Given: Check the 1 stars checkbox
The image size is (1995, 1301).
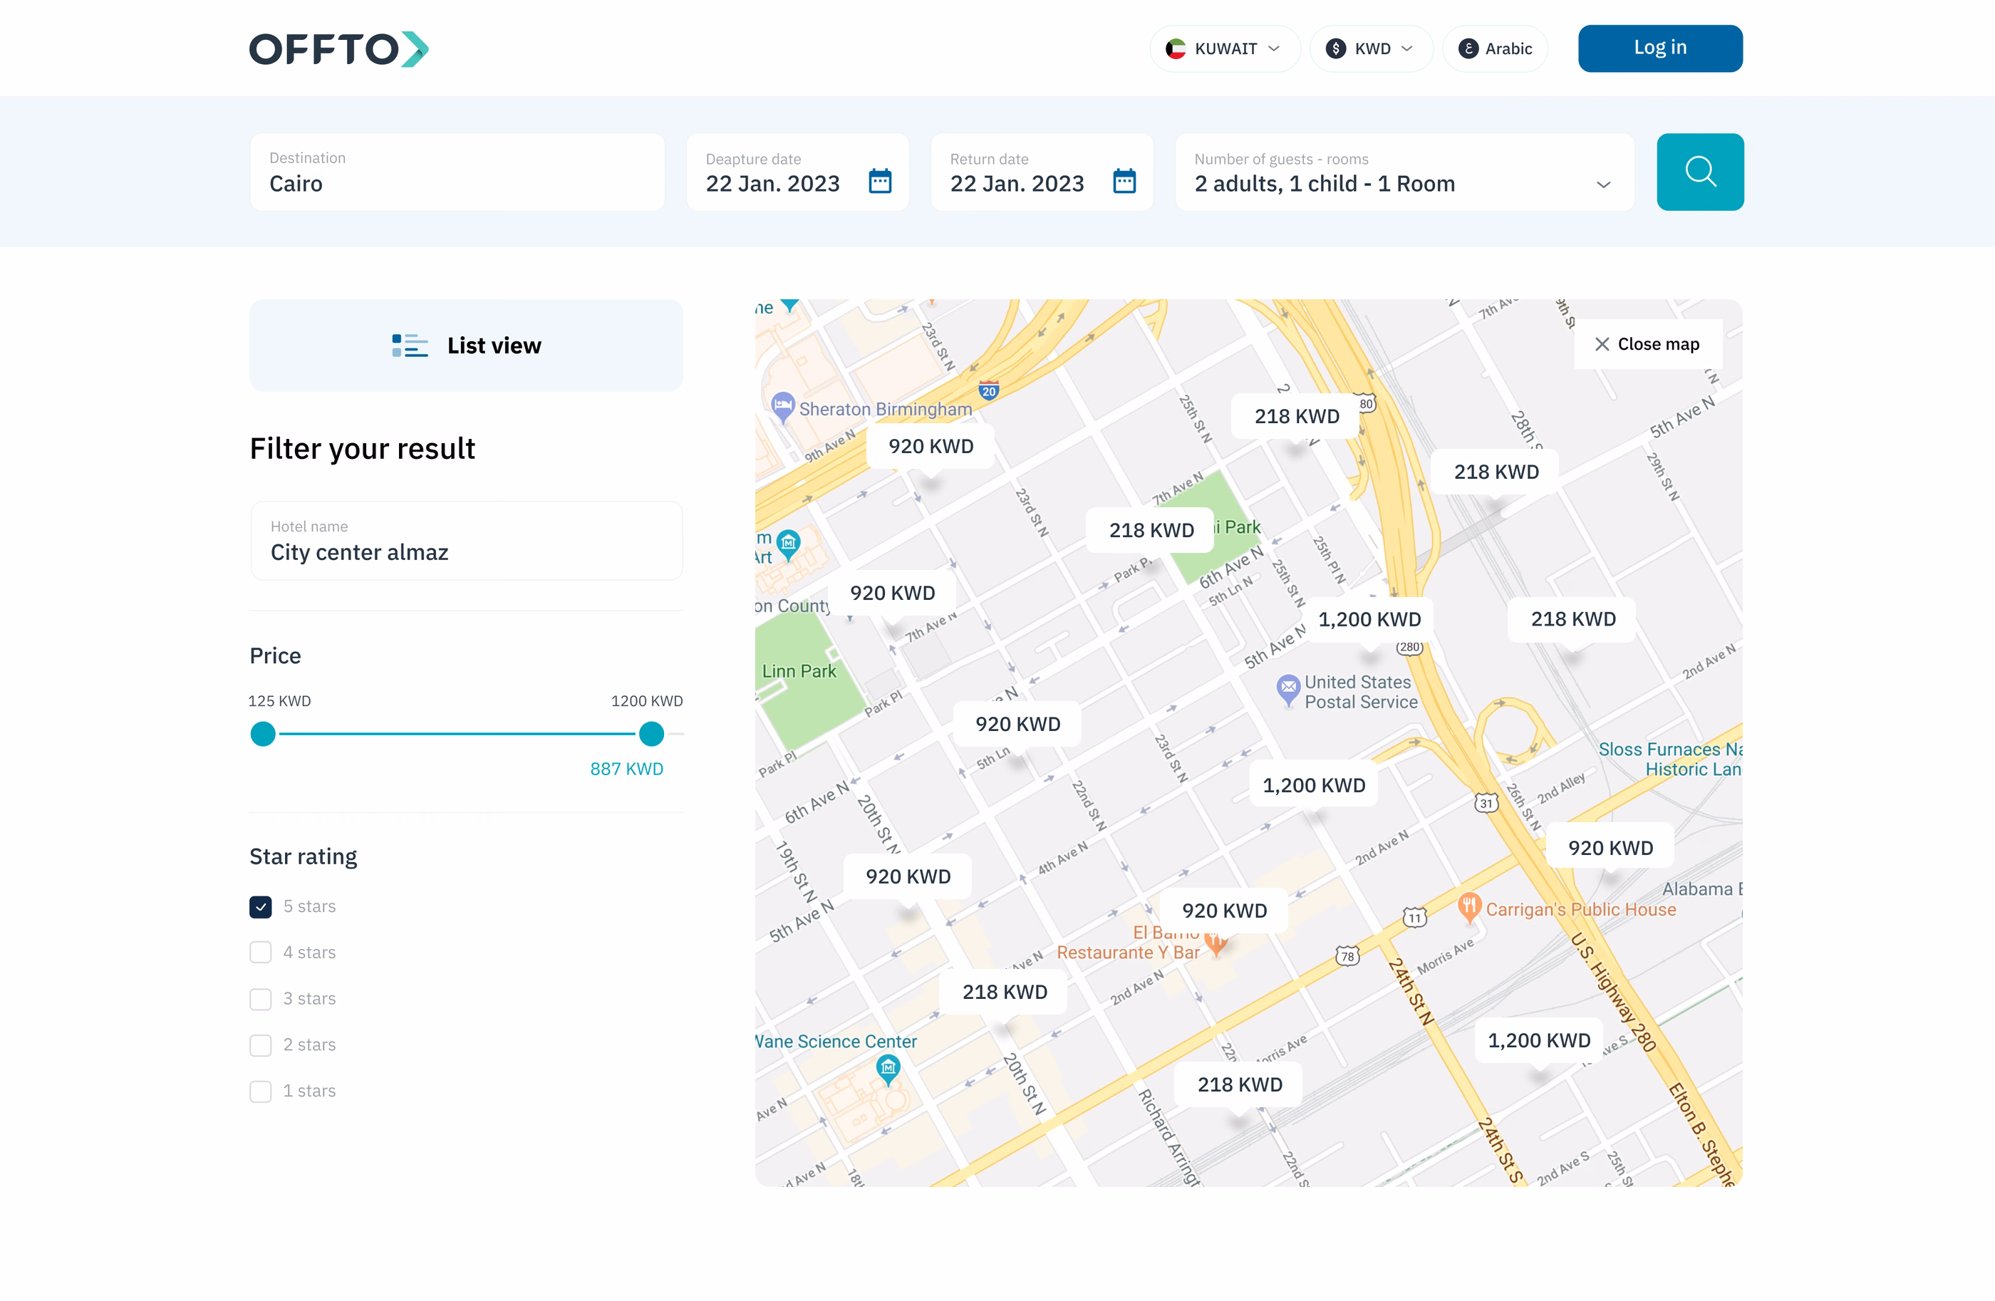Looking at the screenshot, I should [260, 1092].
